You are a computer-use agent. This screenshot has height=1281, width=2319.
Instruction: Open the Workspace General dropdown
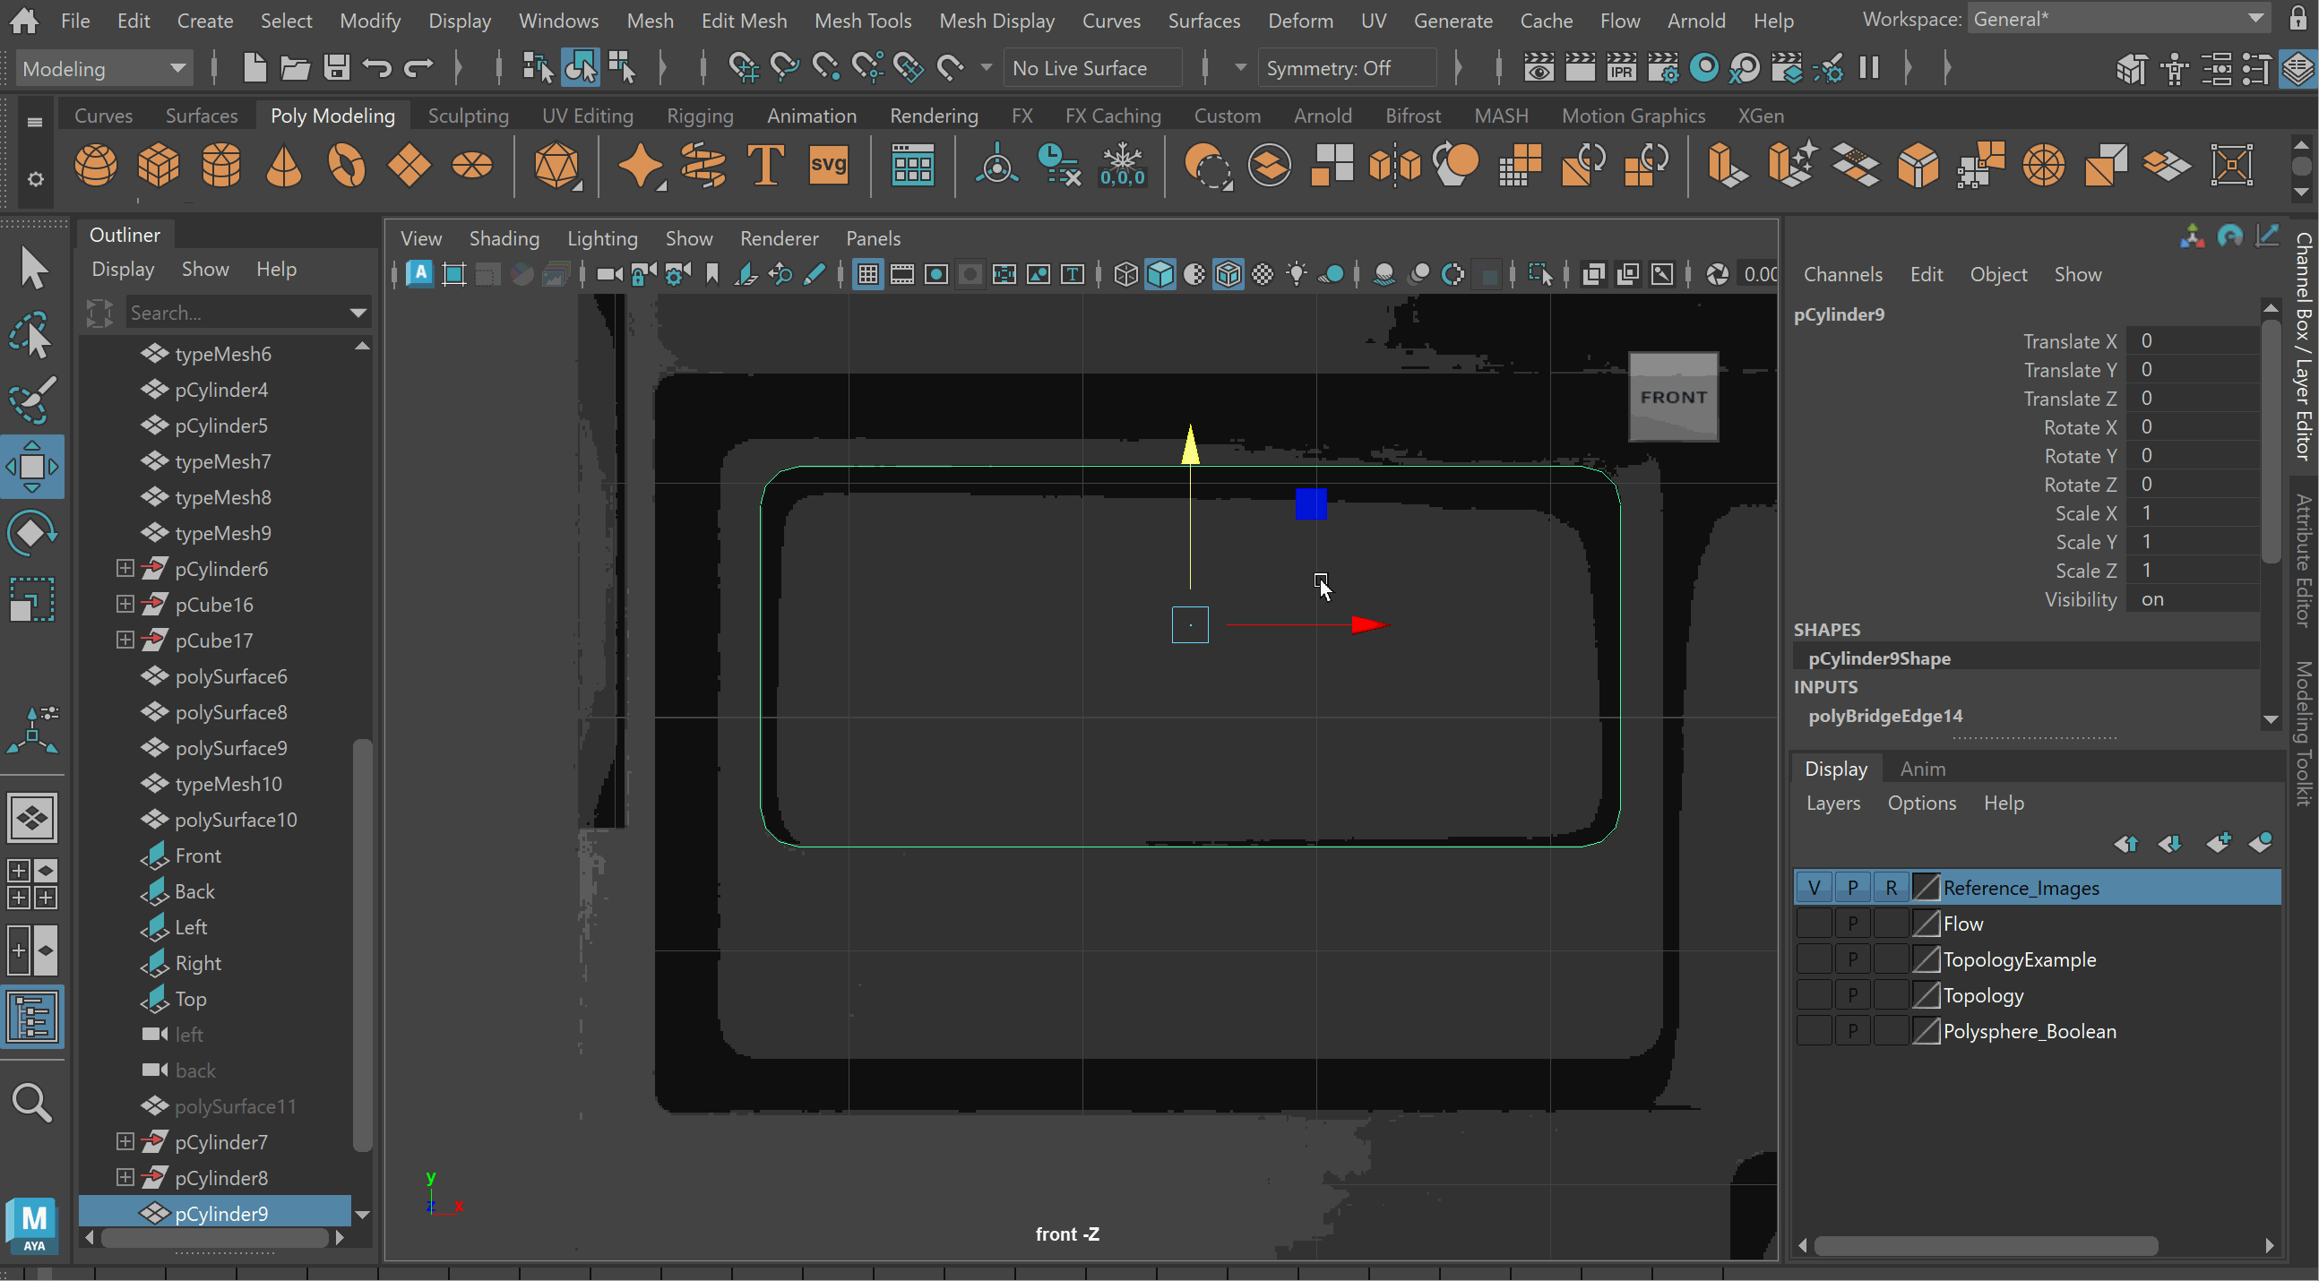[x=2116, y=19]
